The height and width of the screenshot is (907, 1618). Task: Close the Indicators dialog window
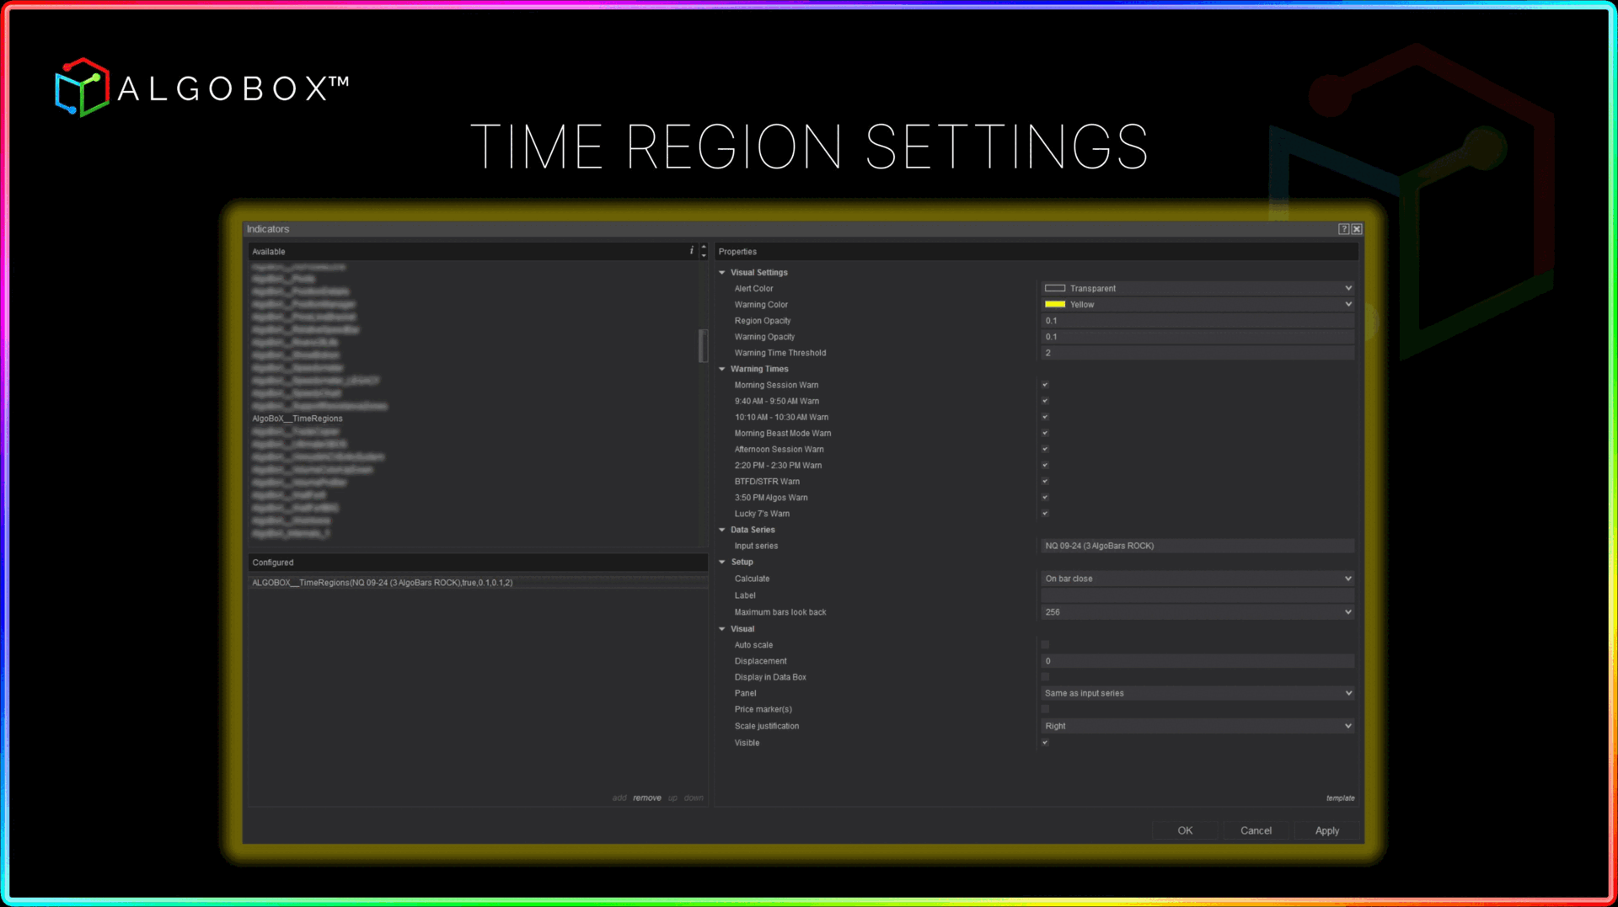[1357, 229]
